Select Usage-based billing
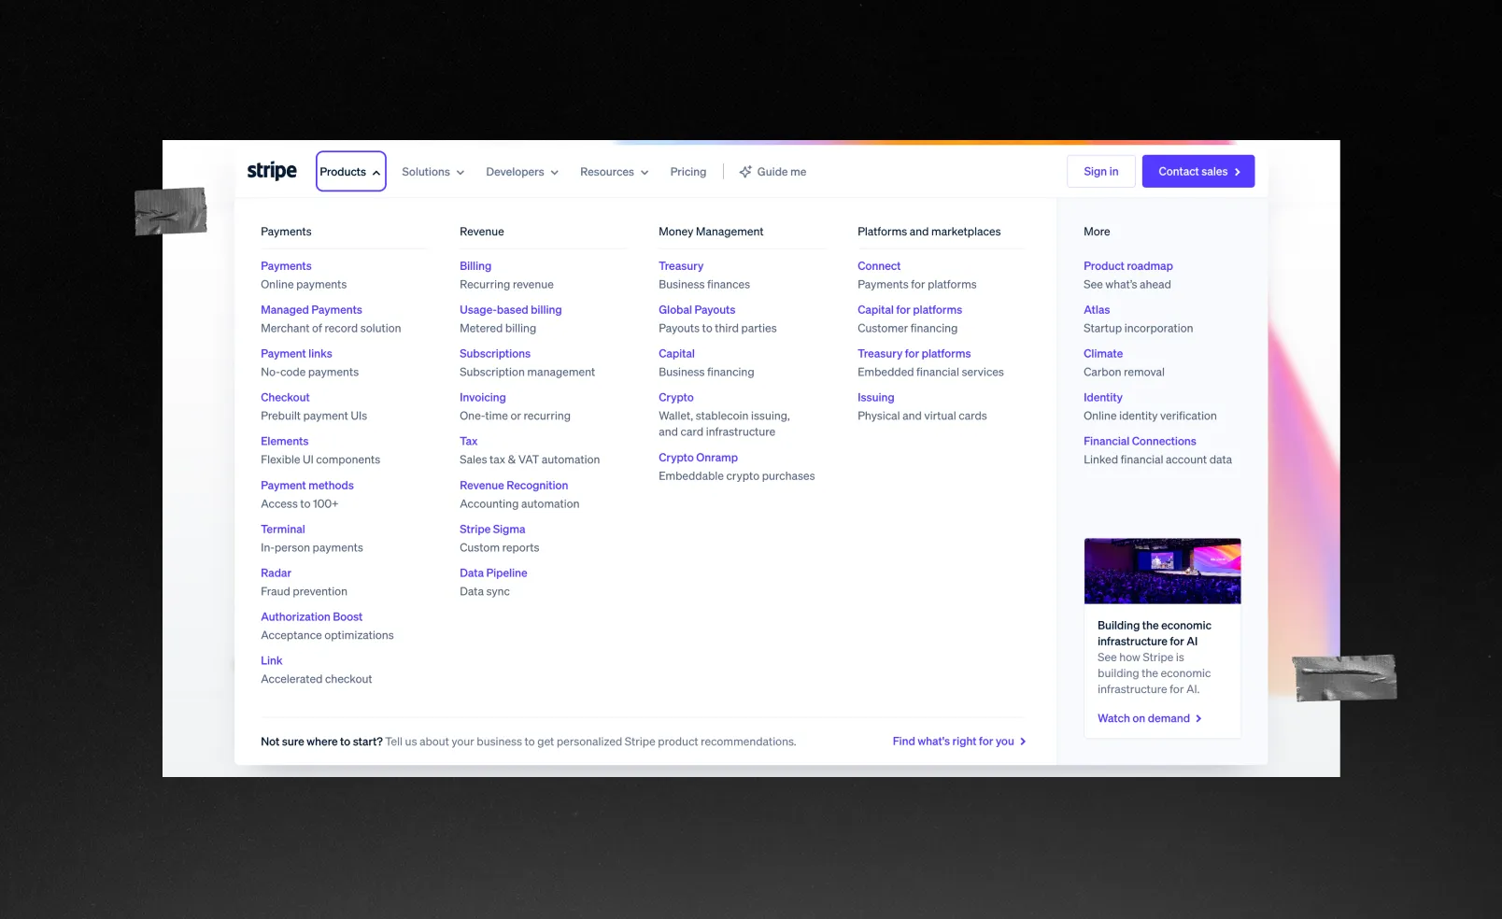Screen dimensions: 1502x919 point(511,310)
